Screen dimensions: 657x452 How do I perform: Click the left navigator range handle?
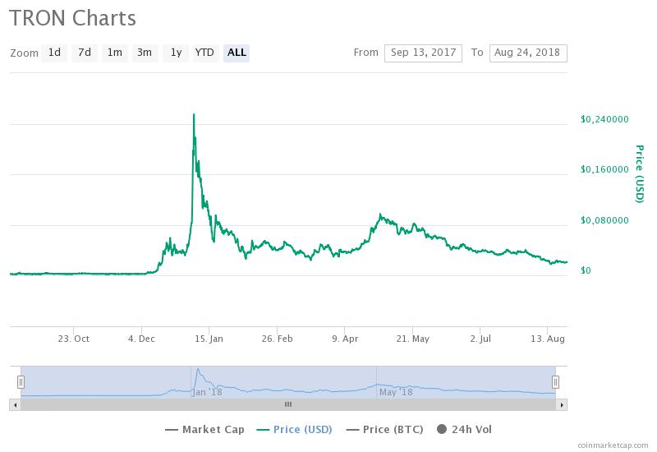[x=21, y=382]
